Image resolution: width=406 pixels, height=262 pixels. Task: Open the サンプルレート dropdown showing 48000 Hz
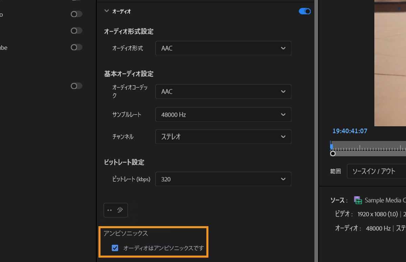click(223, 114)
